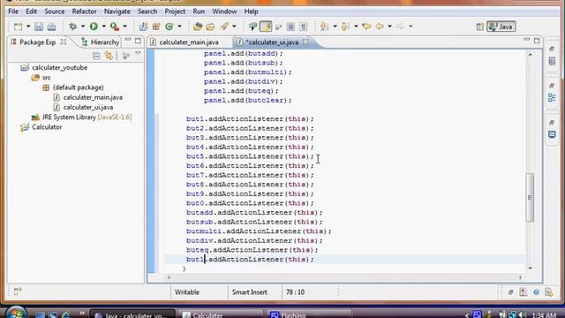Start debugging with the bug icon
Screen dimensions: 565x318
pos(73,26)
